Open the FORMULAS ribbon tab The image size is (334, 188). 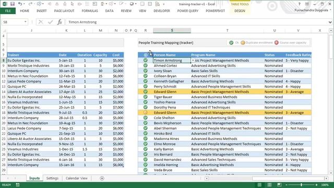90,10
